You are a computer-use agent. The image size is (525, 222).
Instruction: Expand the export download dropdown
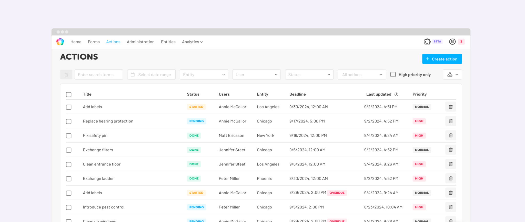tap(452, 74)
